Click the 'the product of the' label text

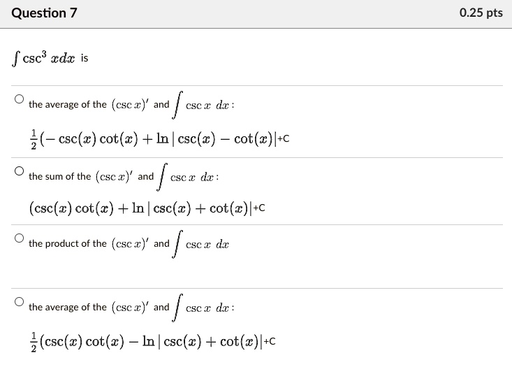pos(68,243)
